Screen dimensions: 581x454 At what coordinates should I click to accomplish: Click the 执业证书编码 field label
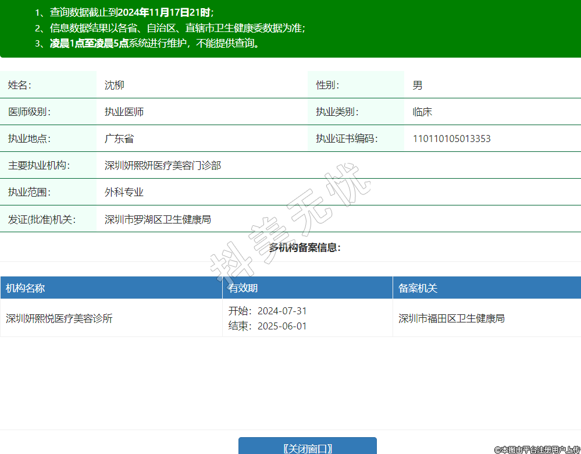[x=347, y=139]
